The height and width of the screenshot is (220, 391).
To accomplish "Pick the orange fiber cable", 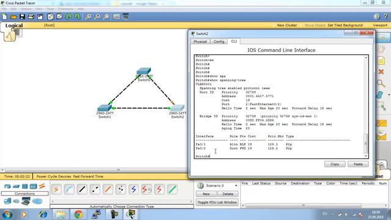I will click(x=108, y=189).
